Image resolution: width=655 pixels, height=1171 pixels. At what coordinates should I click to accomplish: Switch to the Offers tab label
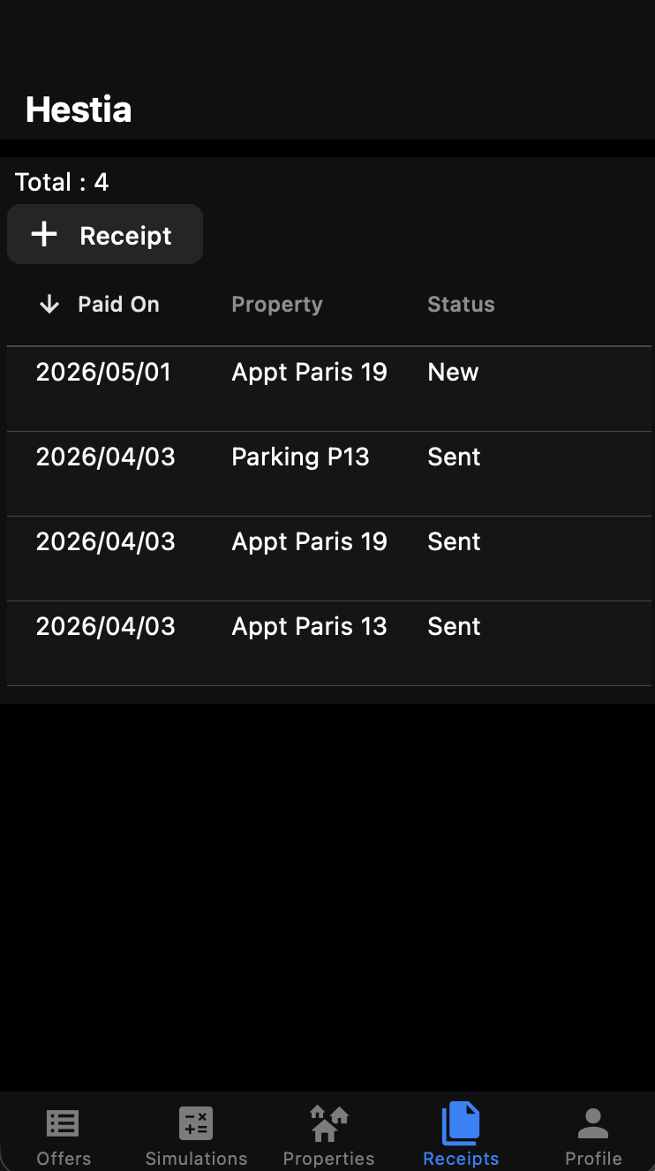click(64, 1159)
